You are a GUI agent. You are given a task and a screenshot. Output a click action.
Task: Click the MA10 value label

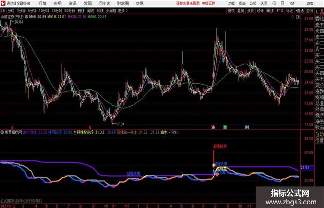(x=57, y=17)
